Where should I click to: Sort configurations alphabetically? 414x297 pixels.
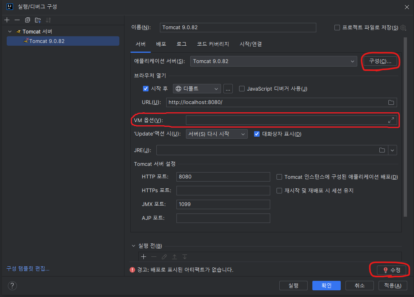(48, 20)
